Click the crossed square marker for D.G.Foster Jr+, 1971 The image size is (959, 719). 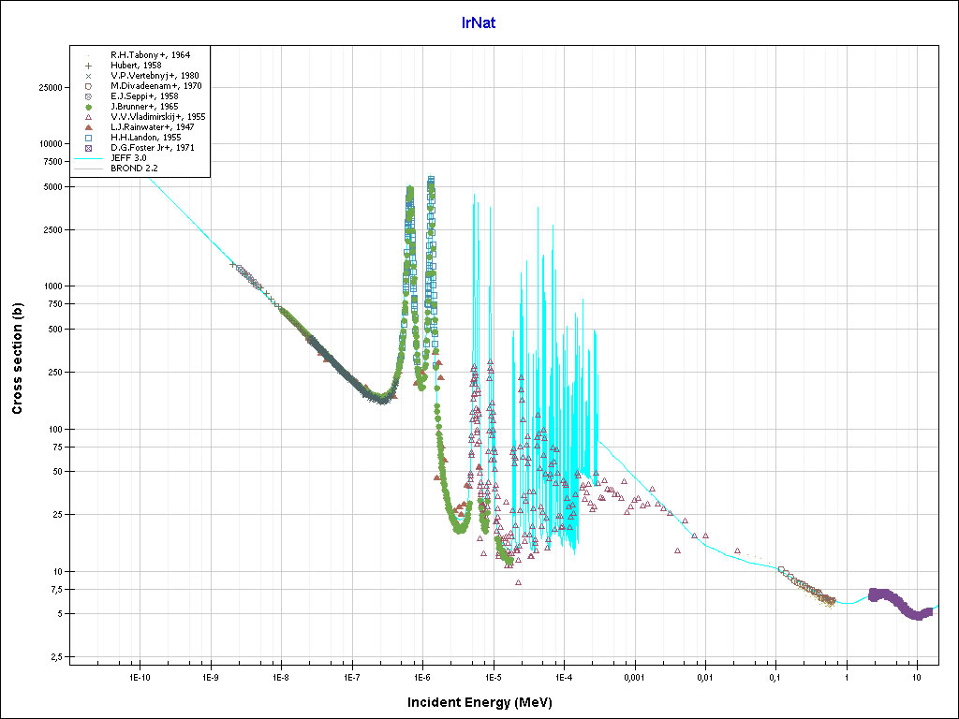pyautogui.click(x=88, y=148)
